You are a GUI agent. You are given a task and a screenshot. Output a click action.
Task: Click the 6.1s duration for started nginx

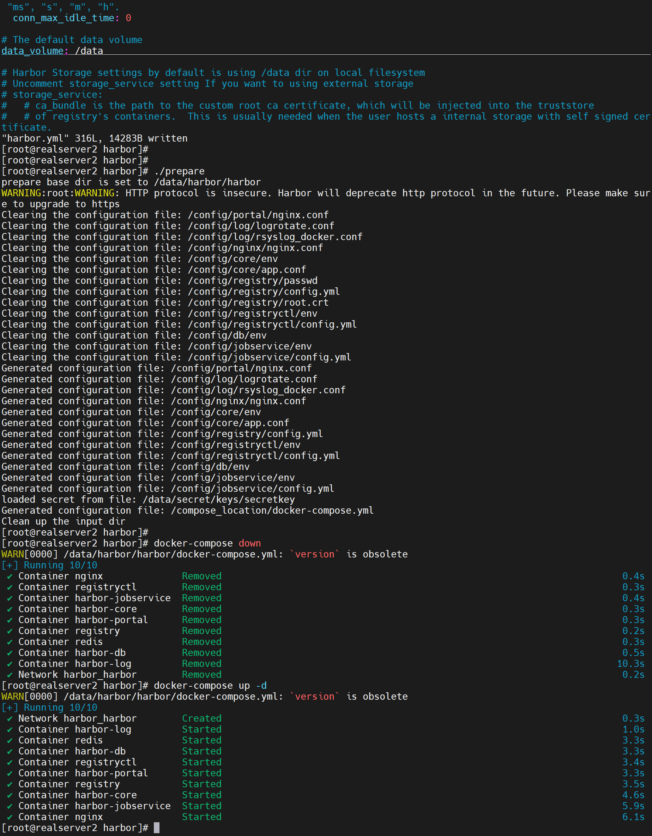pos(633,817)
